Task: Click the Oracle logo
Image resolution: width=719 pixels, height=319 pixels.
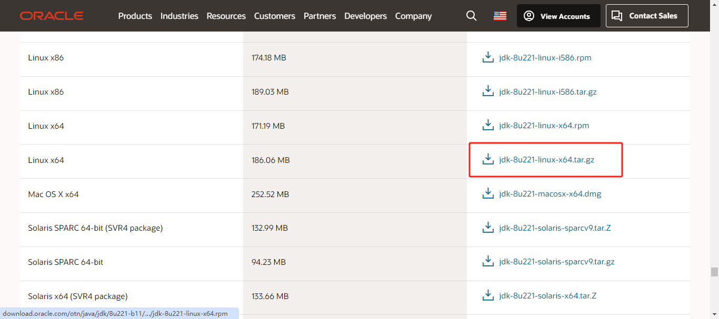Action: click(52, 16)
